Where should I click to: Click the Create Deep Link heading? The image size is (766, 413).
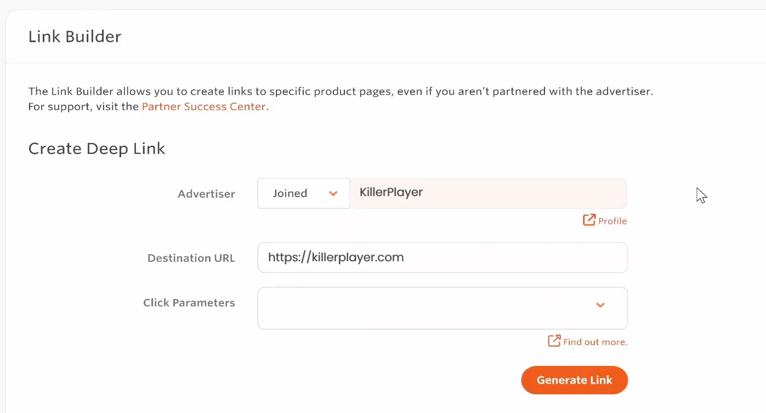[x=97, y=148]
